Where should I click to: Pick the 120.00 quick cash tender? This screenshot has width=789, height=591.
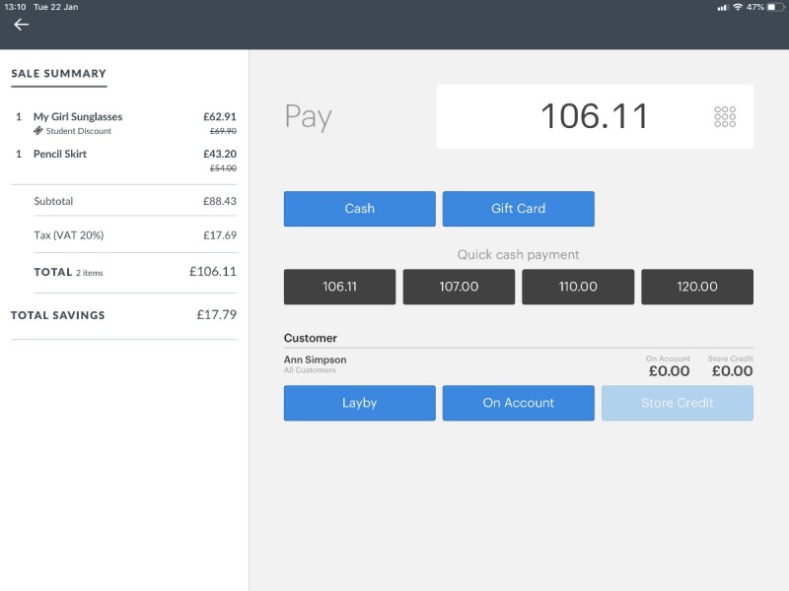[x=697, y=287]
